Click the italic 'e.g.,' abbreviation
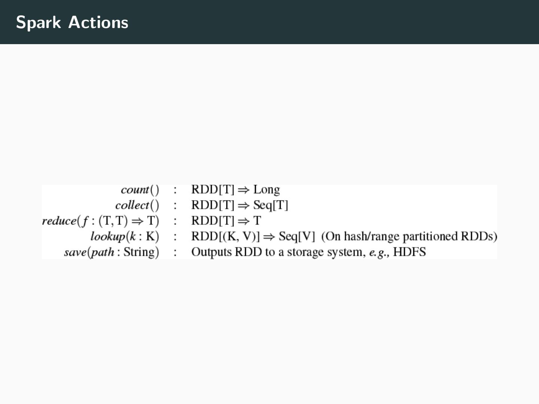This screenshot has width=539, height=404. pos(379,252)
